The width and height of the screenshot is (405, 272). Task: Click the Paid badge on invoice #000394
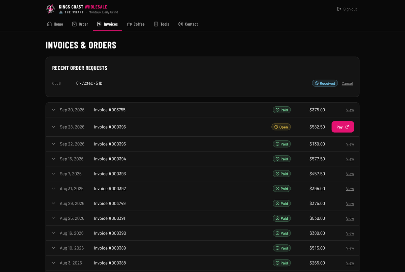click(x=282, y=159)
